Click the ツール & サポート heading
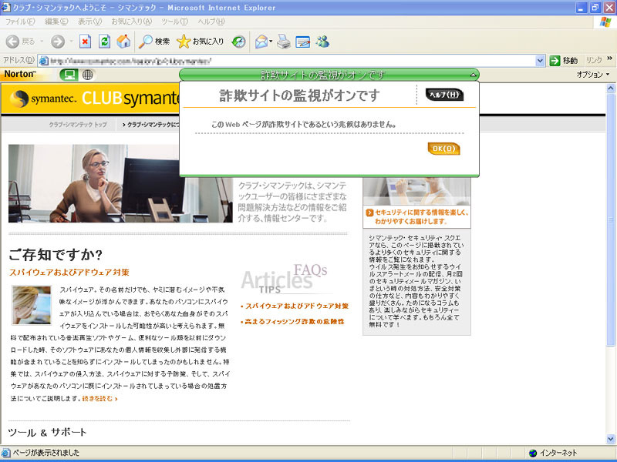The height and width of the screenshot is (462, 617). [x=47, y=433]
